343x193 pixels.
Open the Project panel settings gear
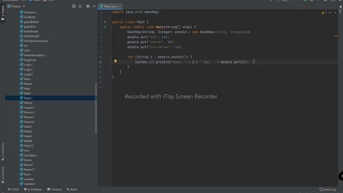88,6
